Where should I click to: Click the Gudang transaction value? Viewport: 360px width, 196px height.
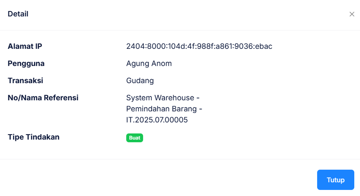(140, 81)
